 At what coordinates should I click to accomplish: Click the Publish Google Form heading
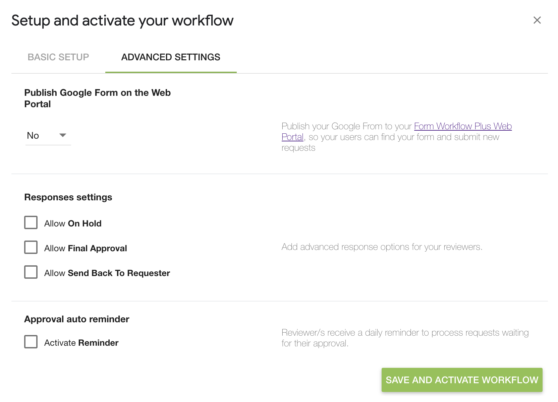[x=97, y=98]
